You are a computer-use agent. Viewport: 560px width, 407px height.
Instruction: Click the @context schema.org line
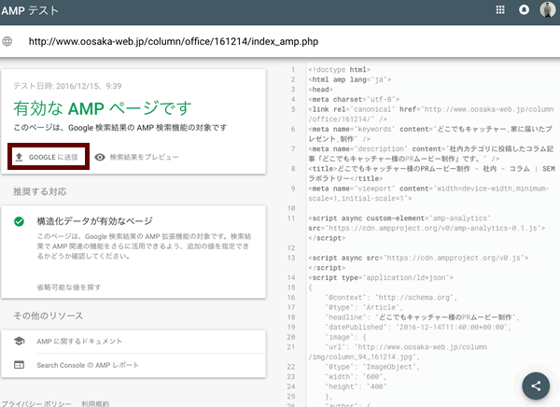click(x=391, y=298)
